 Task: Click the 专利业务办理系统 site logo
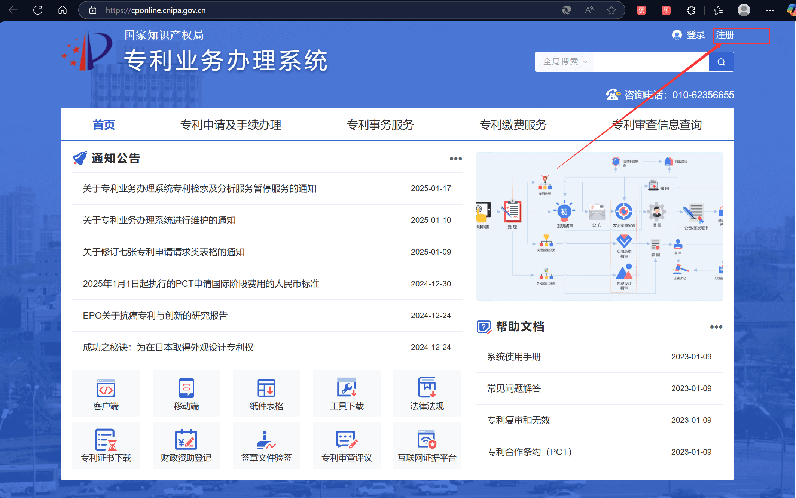pos(88,51)
